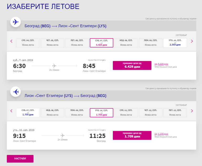This screenshot has height=166, width=202.
Task: Click the plane icon on 9:15 flight line
Action: [x=63, y=135]
